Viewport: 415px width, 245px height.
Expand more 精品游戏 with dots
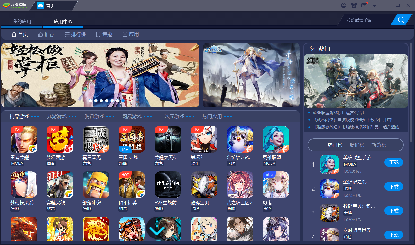click(x=35, y=117)
